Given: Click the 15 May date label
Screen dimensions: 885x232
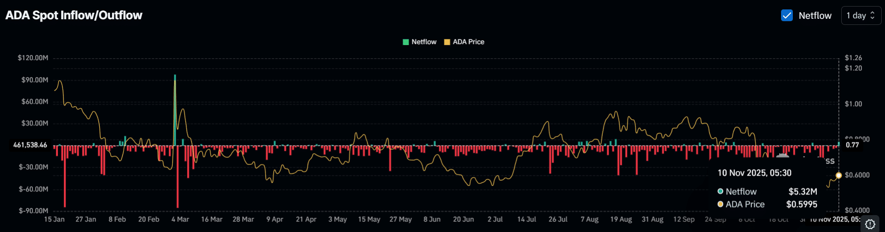Looking at the screenshot, I should tap(369, 219).
